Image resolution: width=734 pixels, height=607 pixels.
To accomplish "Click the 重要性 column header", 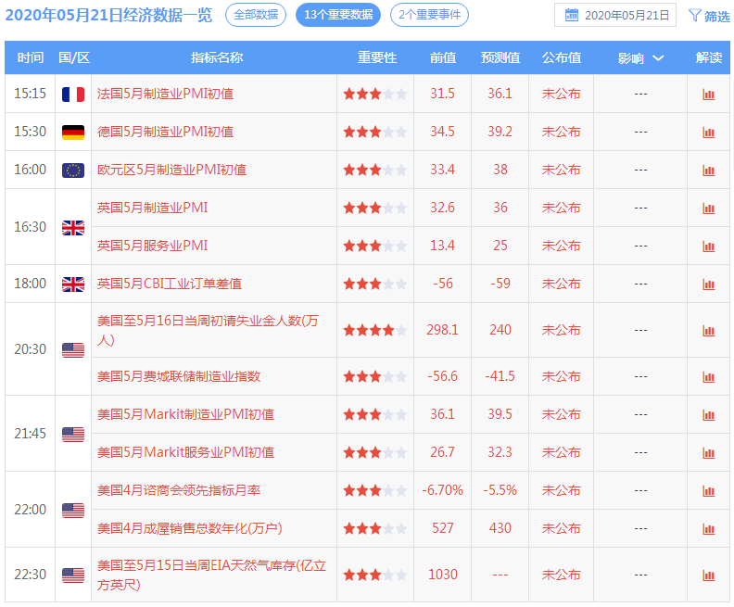I will tap(377, 57).
